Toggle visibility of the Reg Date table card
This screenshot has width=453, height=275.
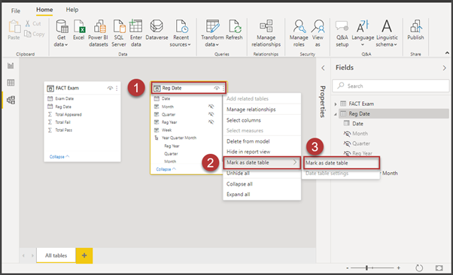tap(217, 89)
